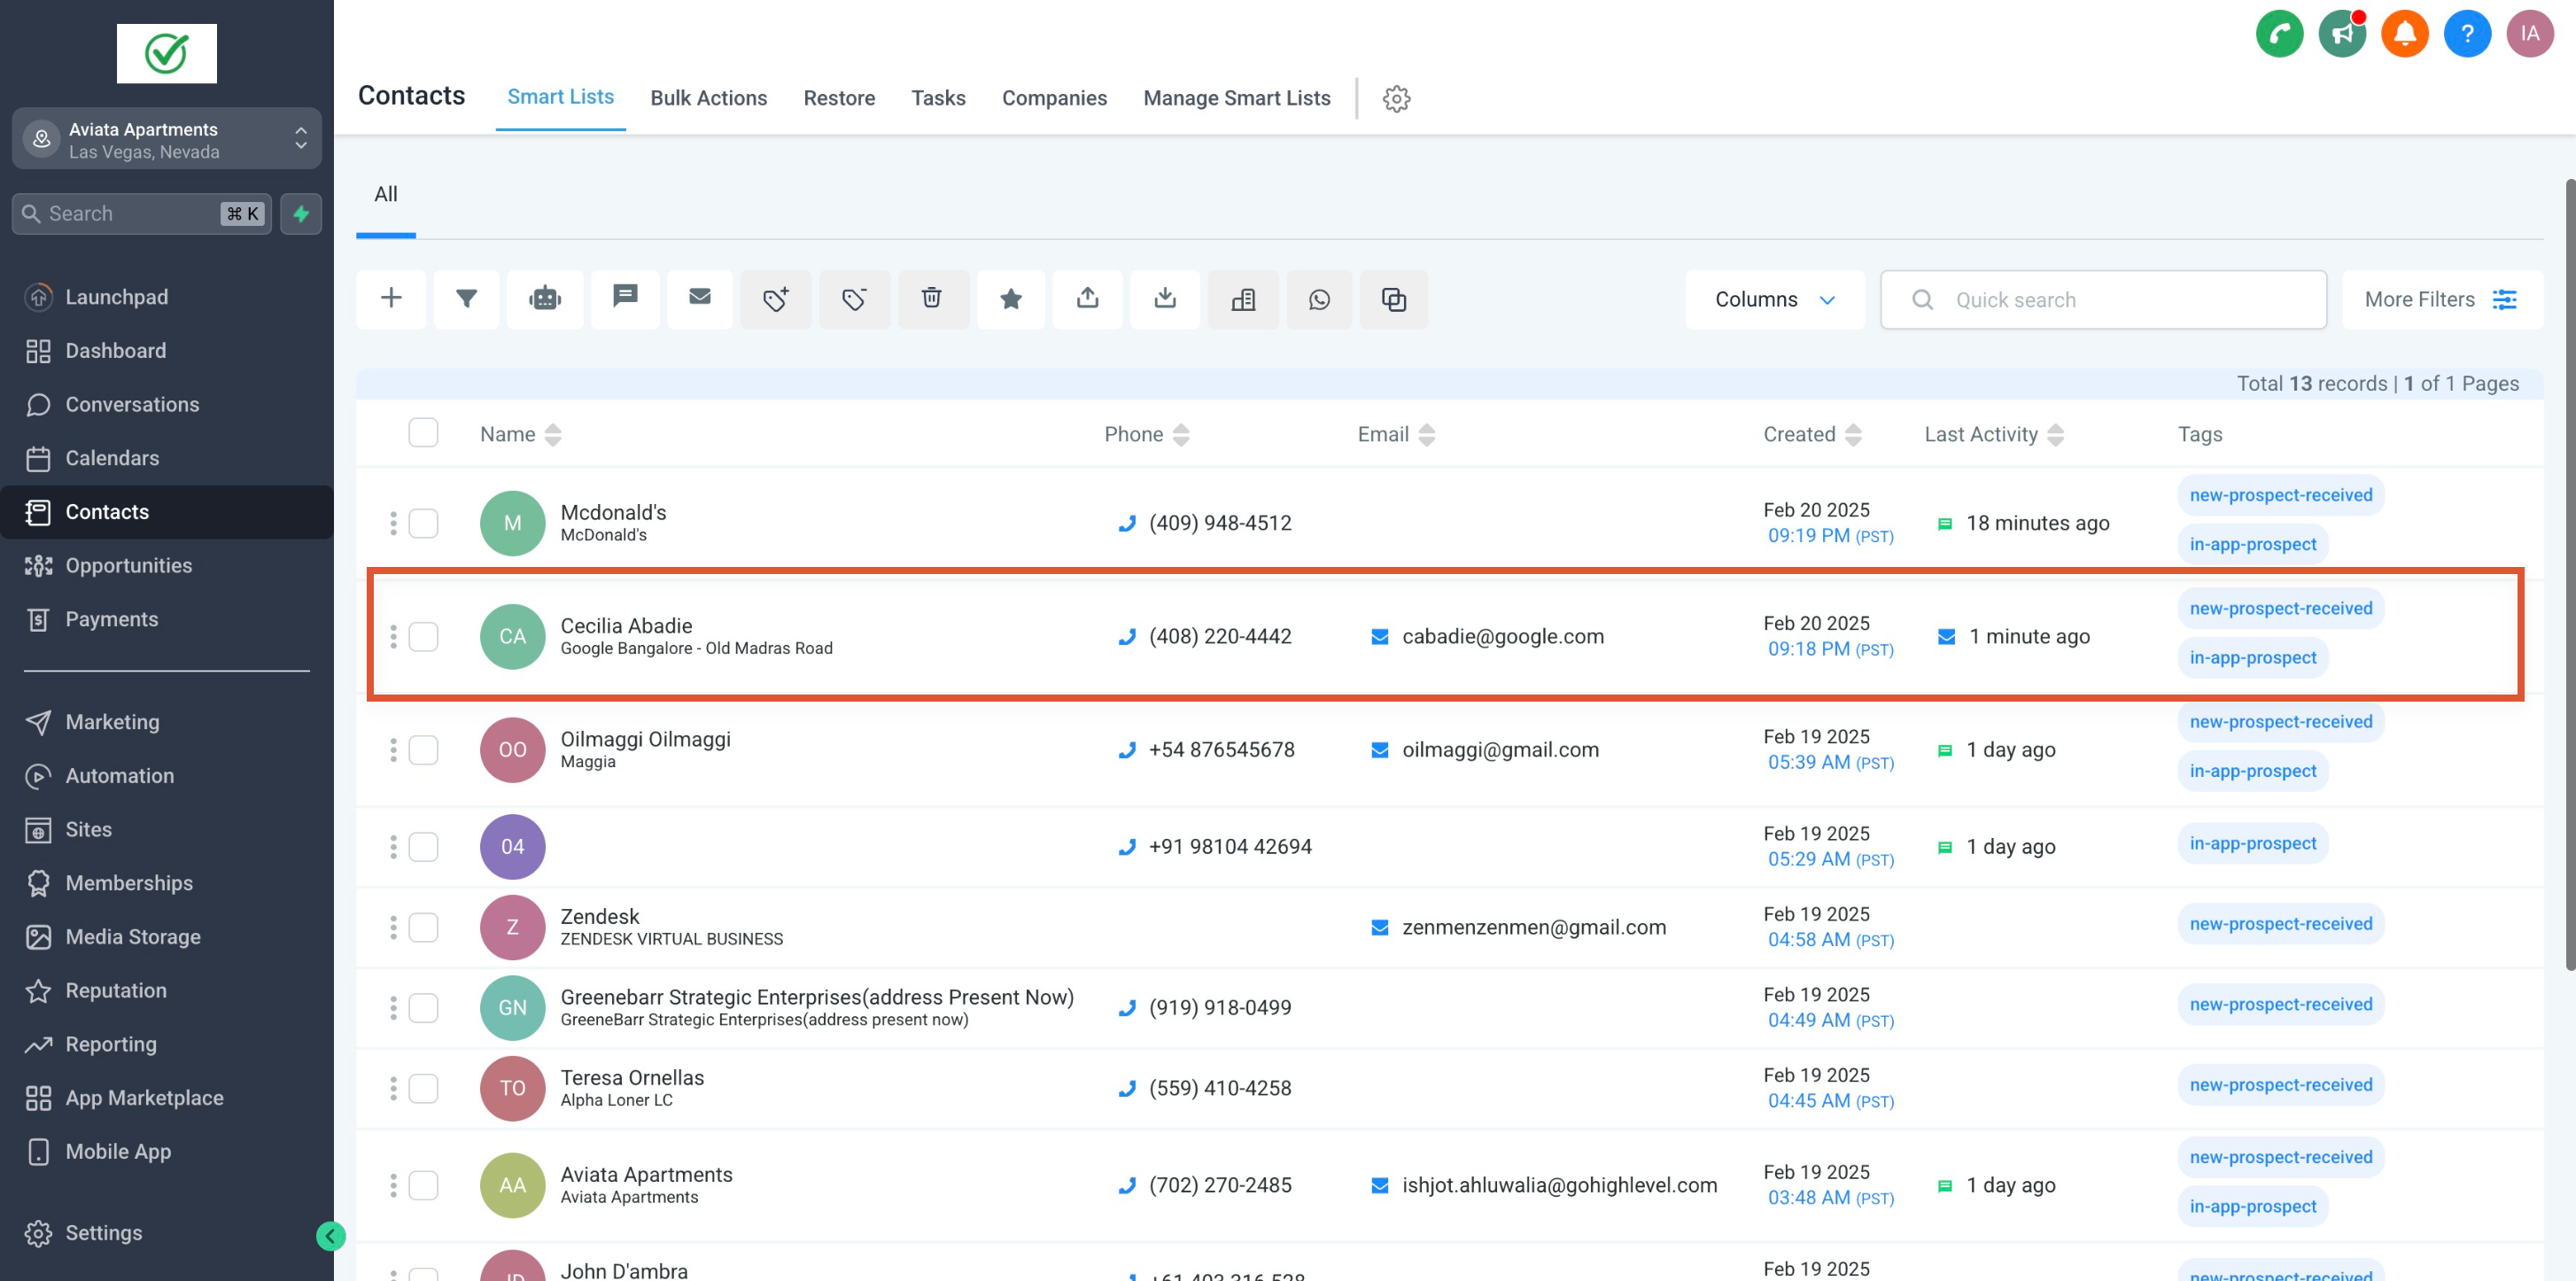Viewport: 2576px width, 1281px height.
Task: Sort by the Last Activity column arrows
Action: point(2055,435)
